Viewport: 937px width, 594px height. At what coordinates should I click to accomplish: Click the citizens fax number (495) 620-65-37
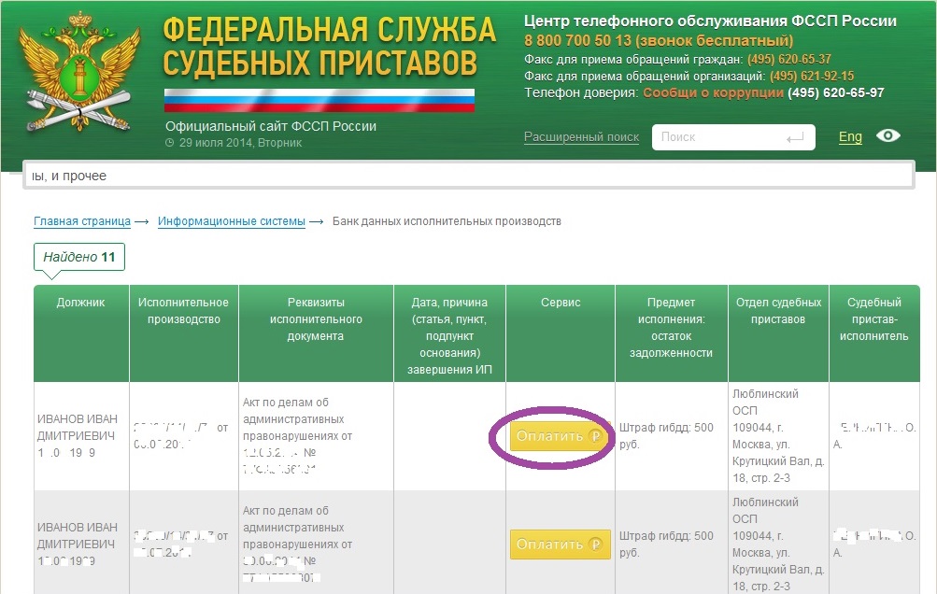(788, 59)
